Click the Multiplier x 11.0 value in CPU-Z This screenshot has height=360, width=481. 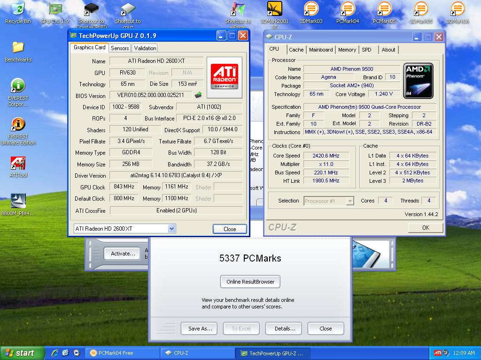326,164
